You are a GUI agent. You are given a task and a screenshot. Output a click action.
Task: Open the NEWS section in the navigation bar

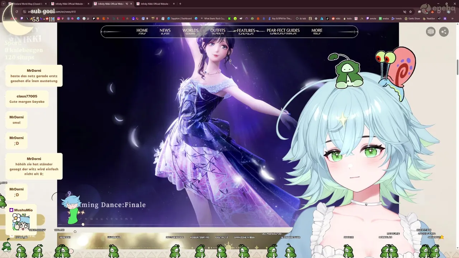point(165,32)
